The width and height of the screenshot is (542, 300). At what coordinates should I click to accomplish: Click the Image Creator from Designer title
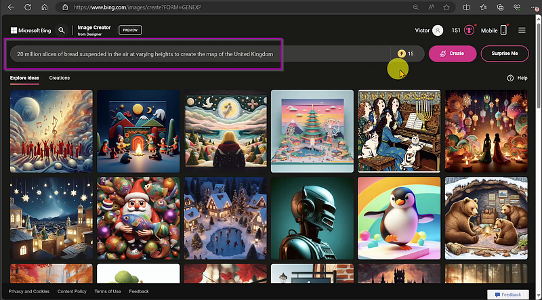click(x=94, y=30)
